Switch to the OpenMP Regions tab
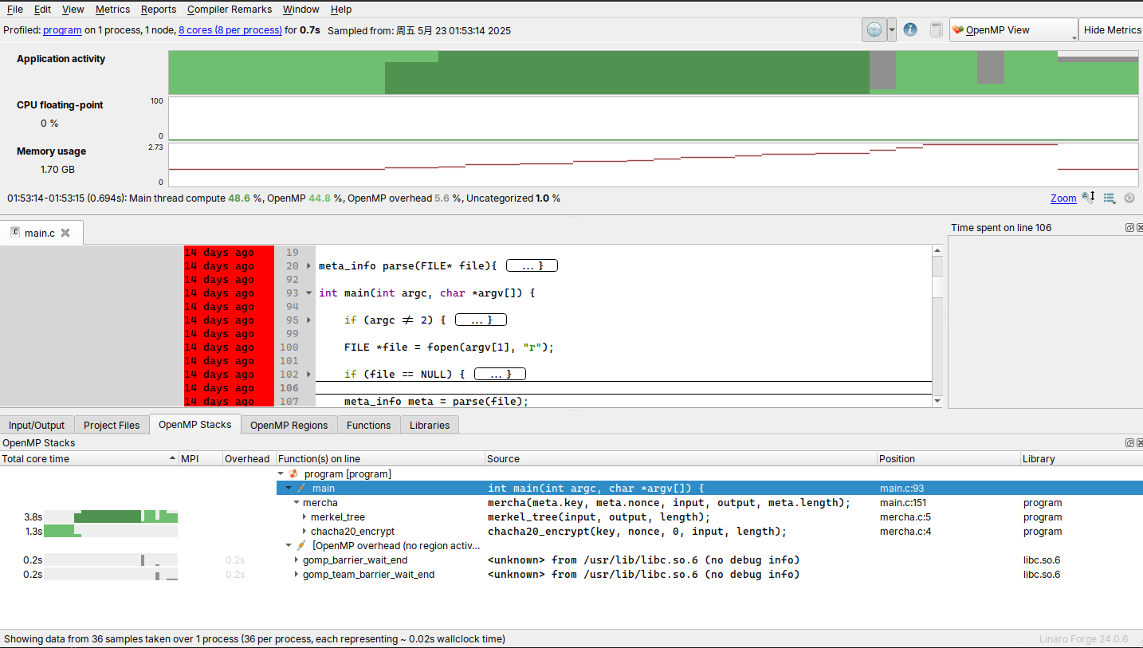The width and height of the screenshot is (1143, 648). click(289, 426)
